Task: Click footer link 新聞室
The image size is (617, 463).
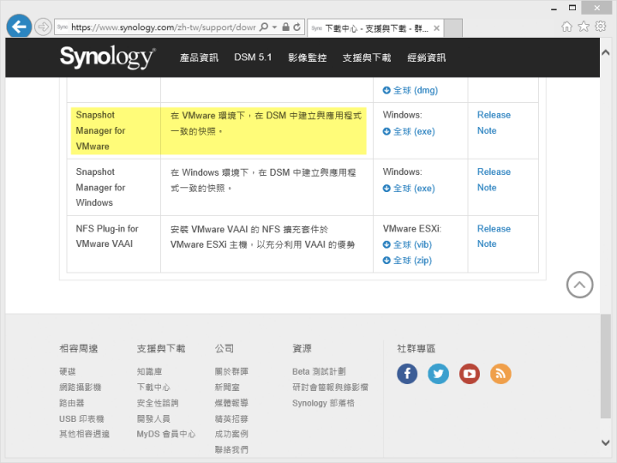Action: pyautogui.click(x=227, y=387)
